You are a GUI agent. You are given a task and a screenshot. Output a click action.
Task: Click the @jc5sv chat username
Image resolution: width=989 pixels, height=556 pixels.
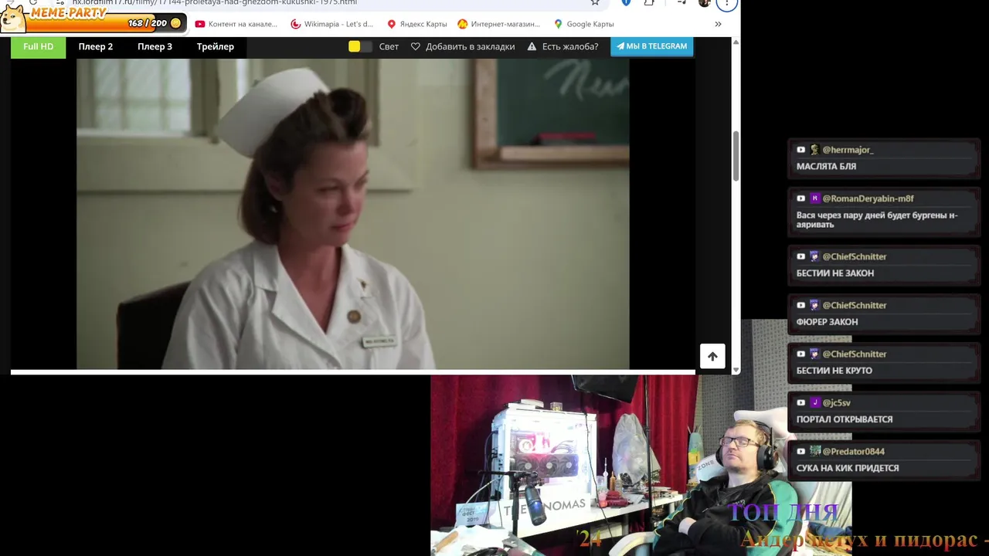click(836, 402)
